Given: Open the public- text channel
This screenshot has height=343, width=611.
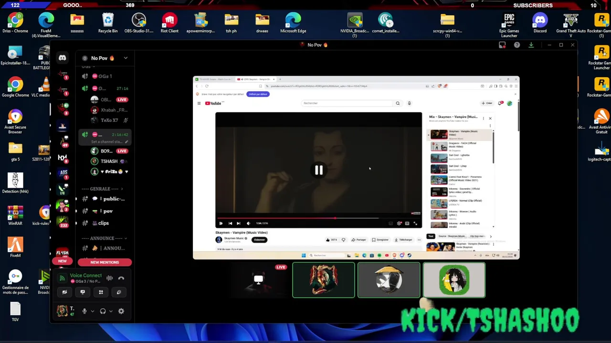Looking at the screenshot, I should tap(104, 199).
